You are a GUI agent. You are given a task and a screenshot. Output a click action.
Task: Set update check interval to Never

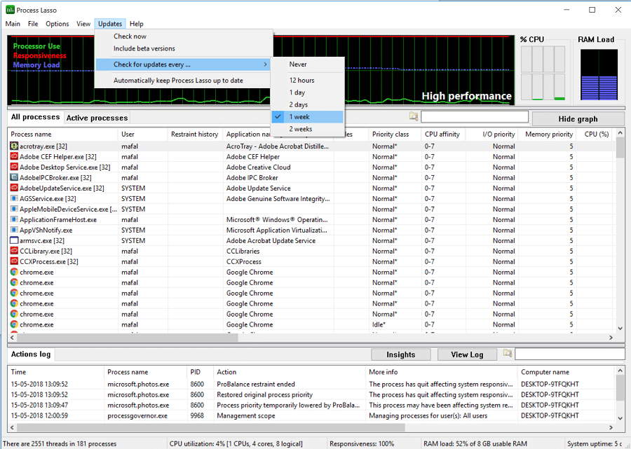[308, 64]
